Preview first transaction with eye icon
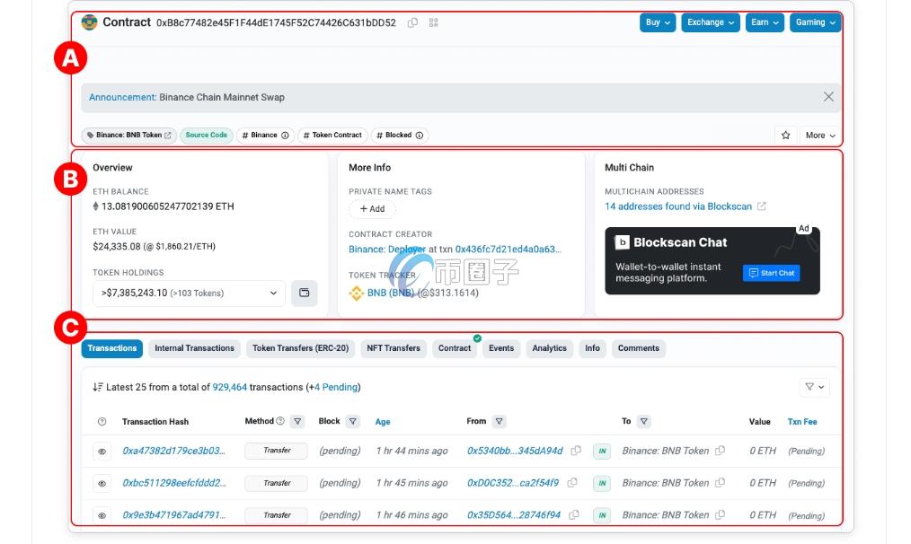 (x=102, y=452)
